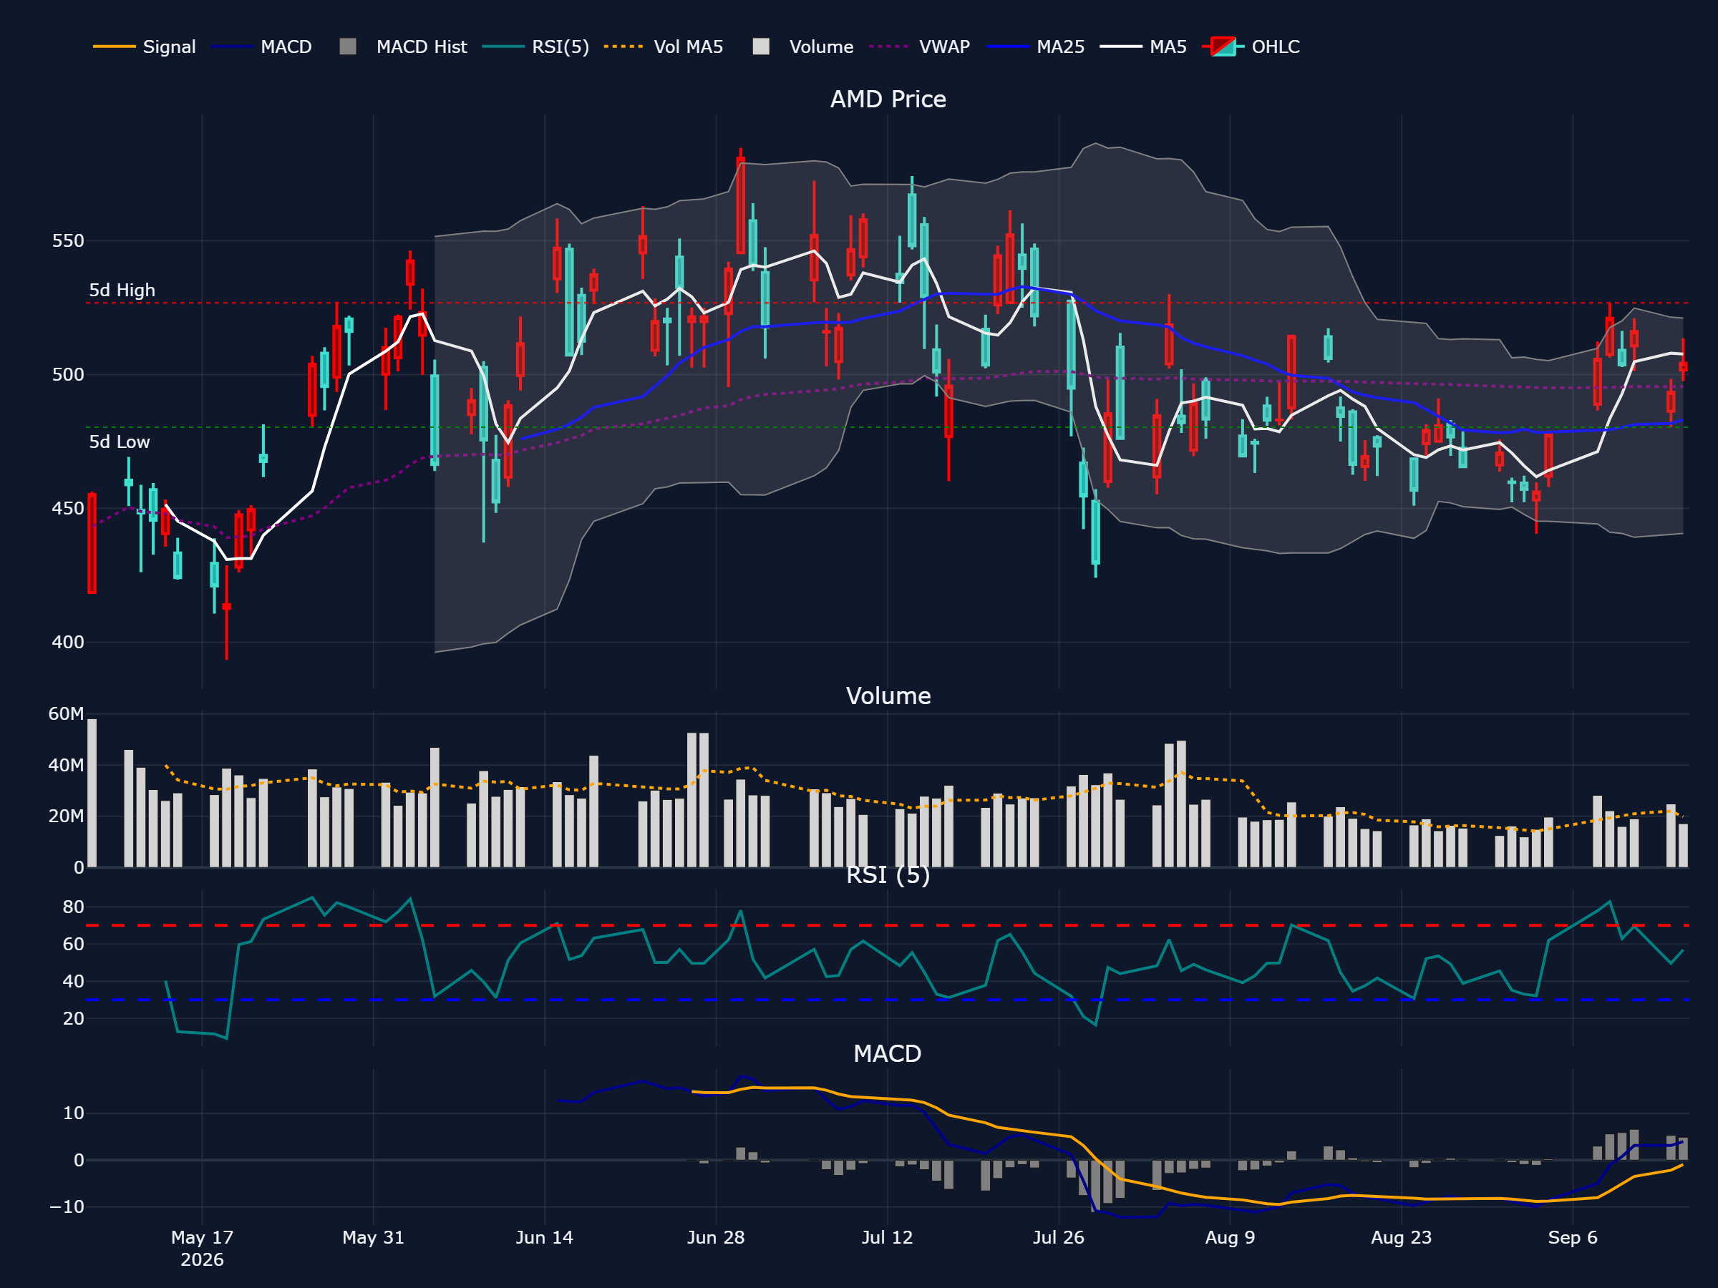Click the 20M volume axis label
The width and height of the screenshot is (1718, 1288).
[66, 816]
